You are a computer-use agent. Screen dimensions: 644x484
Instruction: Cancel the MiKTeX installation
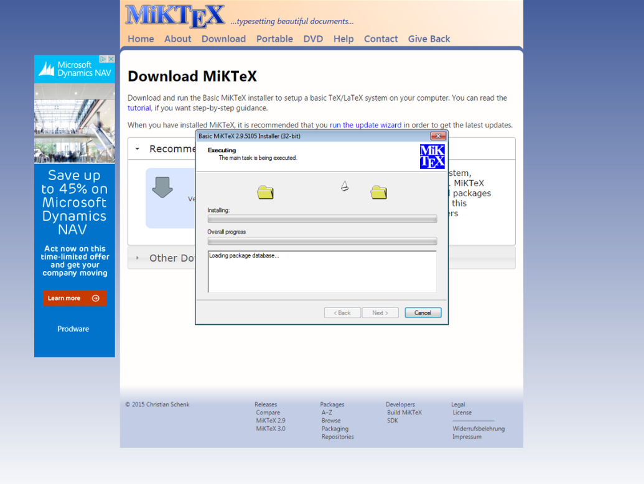422,313
